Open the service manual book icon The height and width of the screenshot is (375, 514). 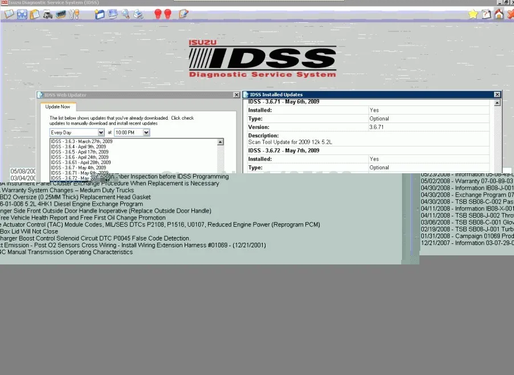(x=9, y=14)
